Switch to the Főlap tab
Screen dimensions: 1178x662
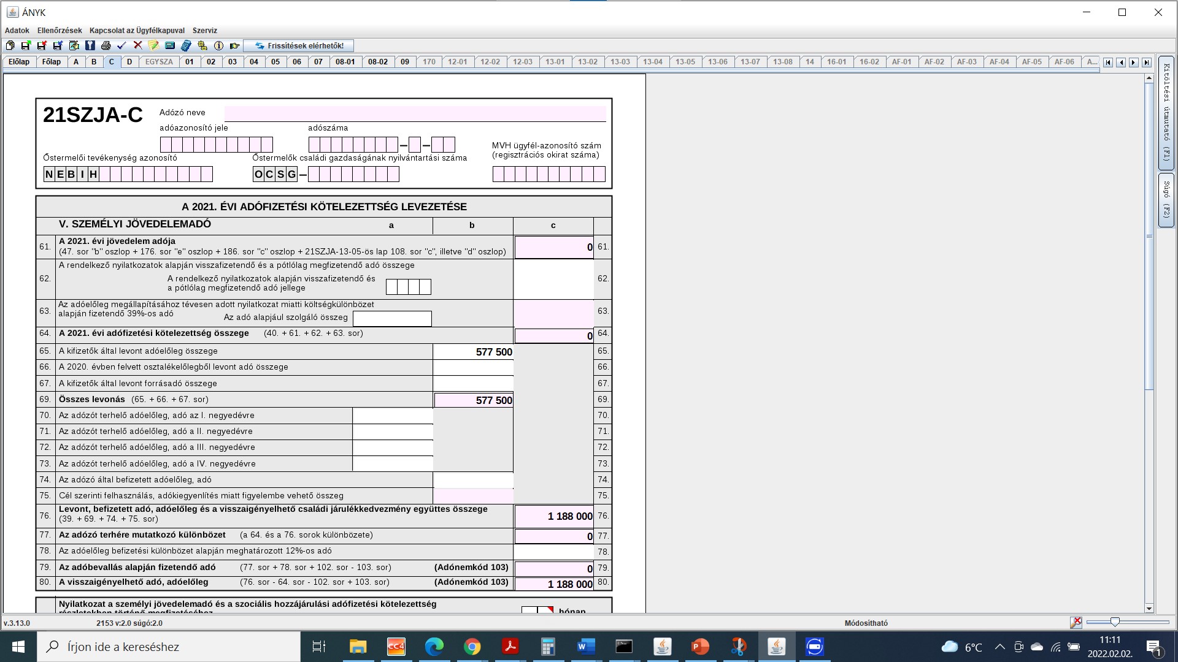(x=52, y=62)
